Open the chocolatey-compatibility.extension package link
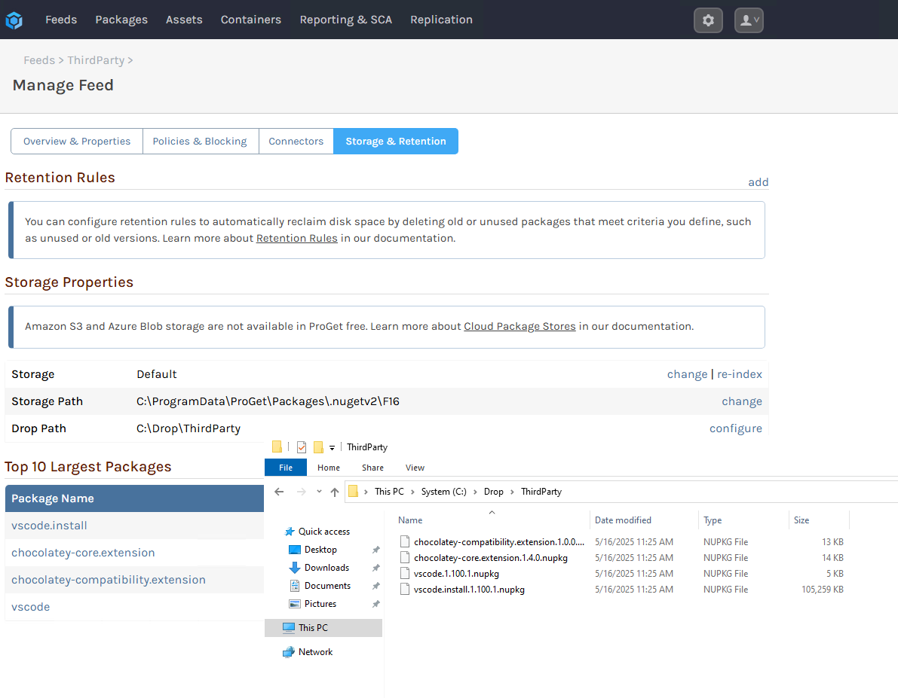 (x=109, y=580)
